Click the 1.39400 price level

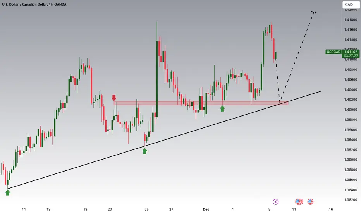click(351, 139)
